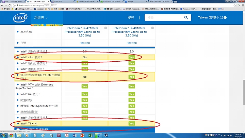Open Steam from the taskbar
Image resolution: width=245 pixels, height=138 pixels.
(x=106, y=135)
